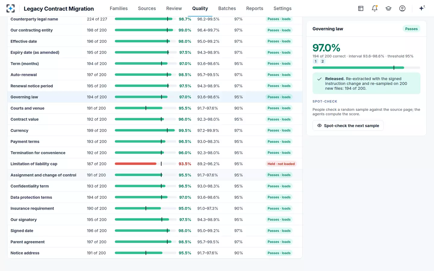Viewport: 434px width, 271px height.
Task: Select the Counterparty legal name row
Action: point(155,19)
